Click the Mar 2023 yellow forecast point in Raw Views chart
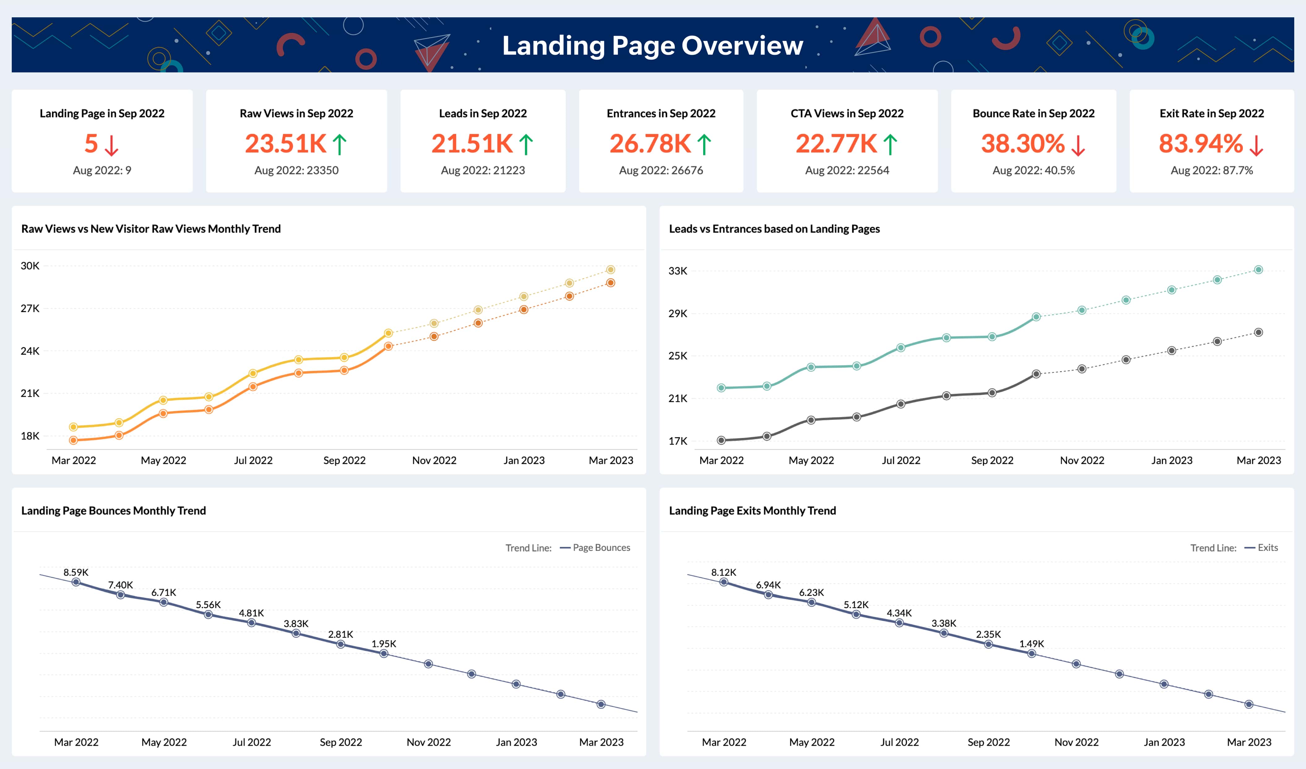Screen dimensions: 1306x769 pos(611,270)
